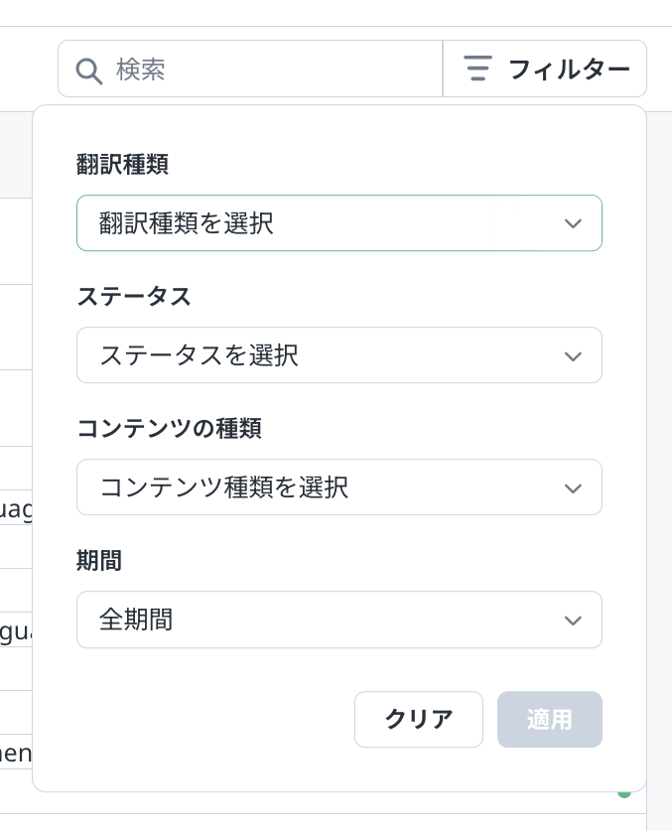Click the コンテンツの種類 section label
Viewport: 672px width, 831px height.
169,428
